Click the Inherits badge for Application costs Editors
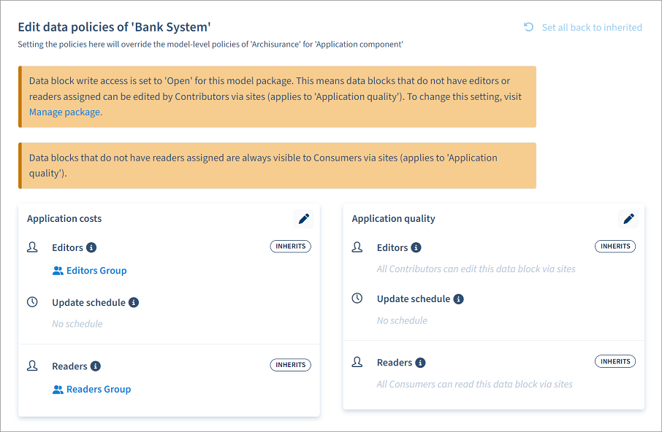 (291, 247)
